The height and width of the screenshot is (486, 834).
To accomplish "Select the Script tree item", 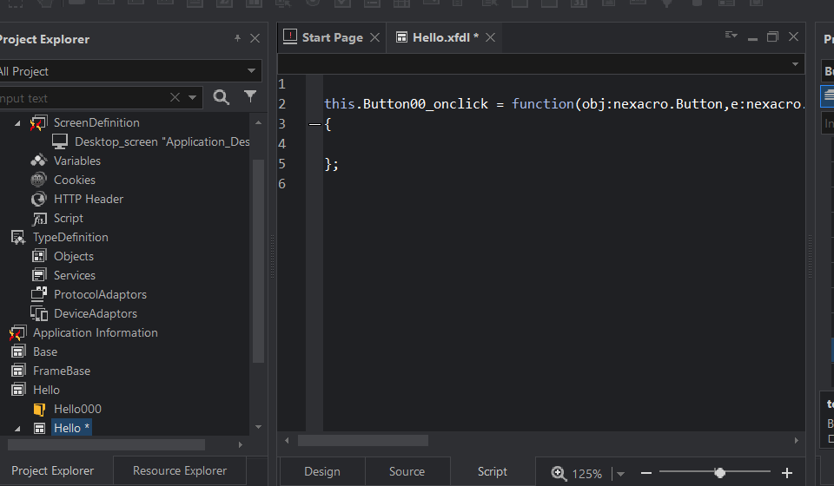I will 68,219.
